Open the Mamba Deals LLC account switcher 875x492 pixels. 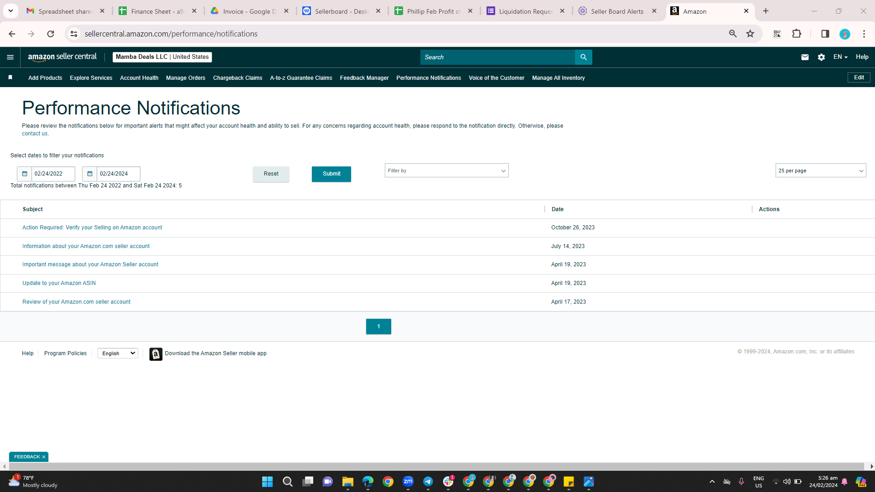click(x=162, y=57)
